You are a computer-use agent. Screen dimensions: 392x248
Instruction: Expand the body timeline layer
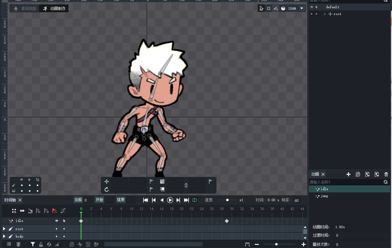pyautogui.click(x=4, y=236)
